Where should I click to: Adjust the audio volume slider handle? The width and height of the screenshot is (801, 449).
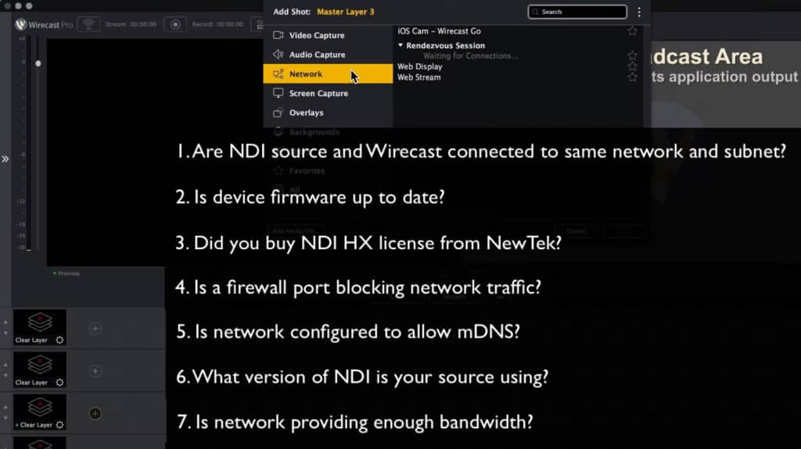[x=38, y=63]
